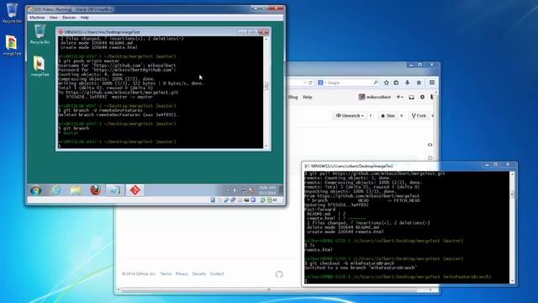Screen dimensions: 538x303
Task: Click the search magnifier in Firefox search box
Action: point(376,82)
